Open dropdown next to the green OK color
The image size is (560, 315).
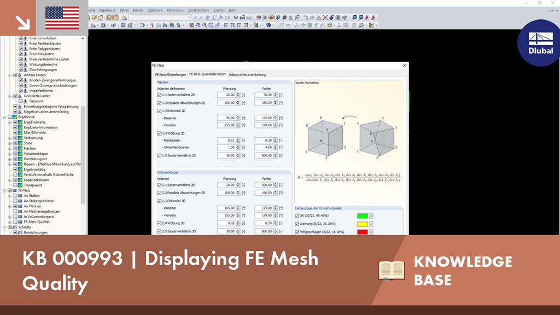click(x=371, y=216)
